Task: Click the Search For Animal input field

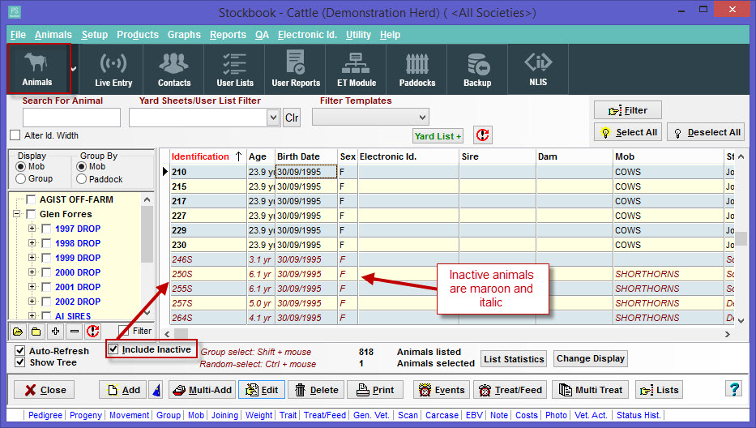Action: (71, 118)
